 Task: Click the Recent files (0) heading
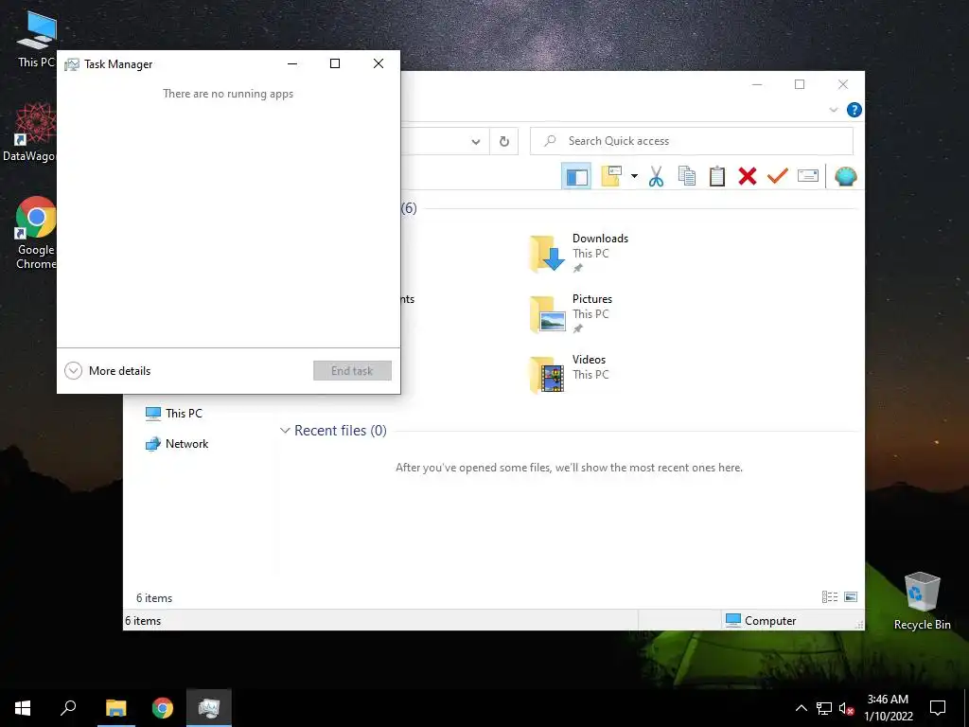[341, 431]
